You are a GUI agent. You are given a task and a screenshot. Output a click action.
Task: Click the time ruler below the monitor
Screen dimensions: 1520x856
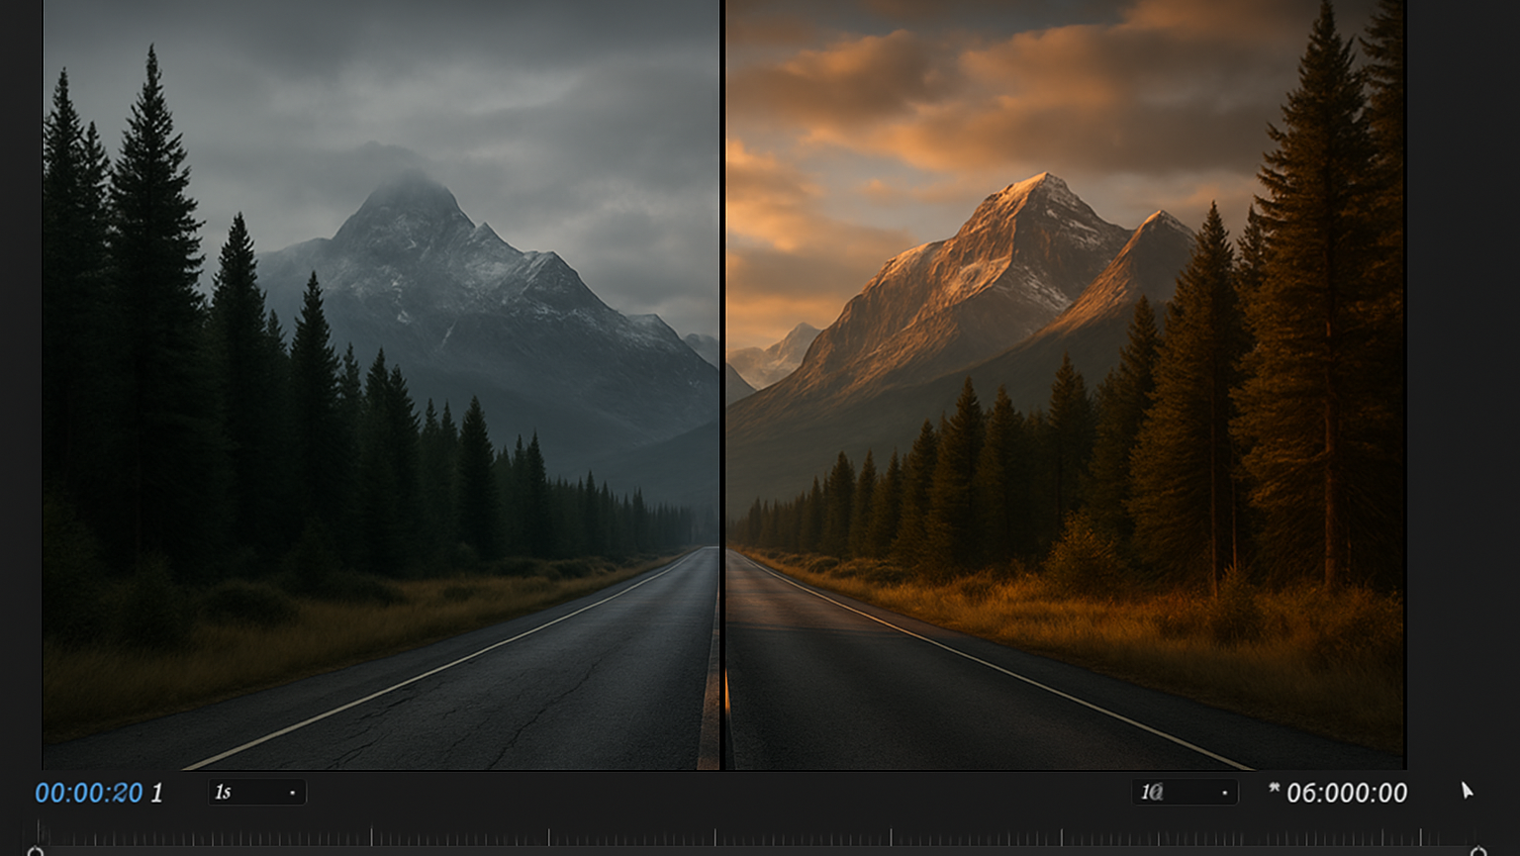[x=757, y=835]
